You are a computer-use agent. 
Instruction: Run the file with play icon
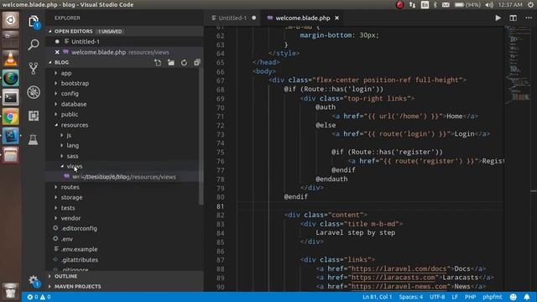pos(498,18)
